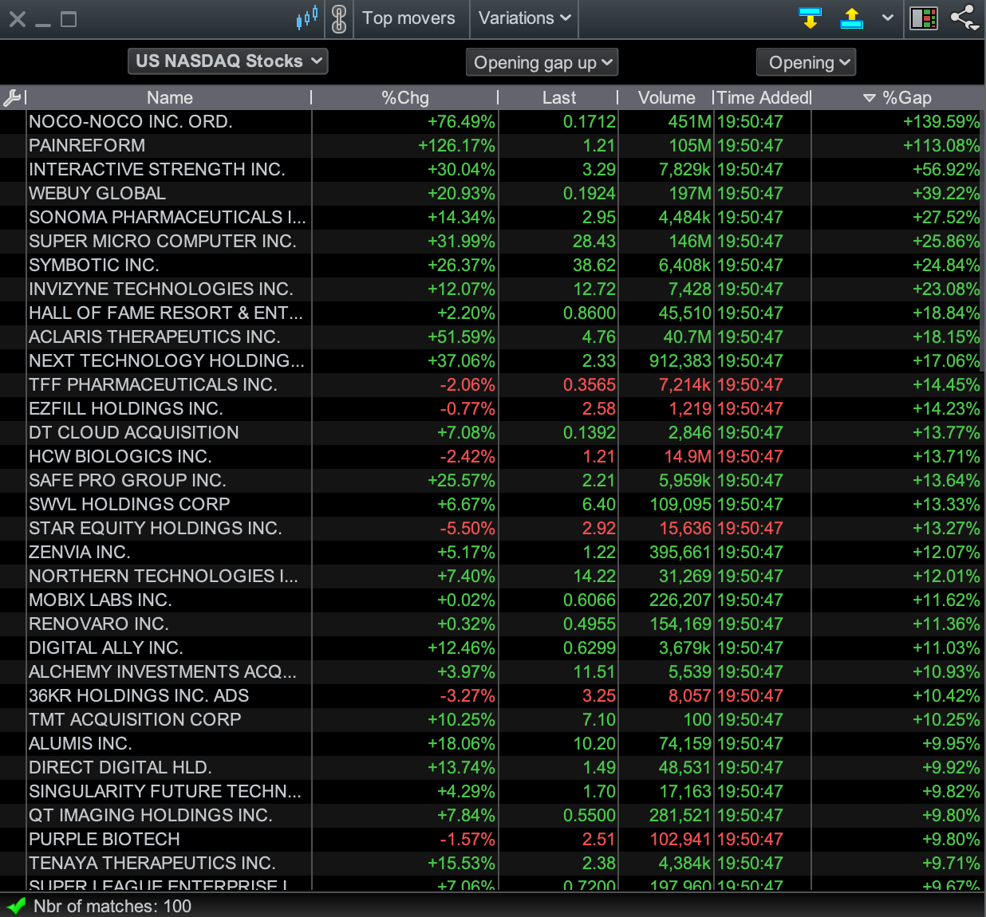Click the blue and yellow up-arrow icon
The image size is (986, 917).
tap(852, 18)
